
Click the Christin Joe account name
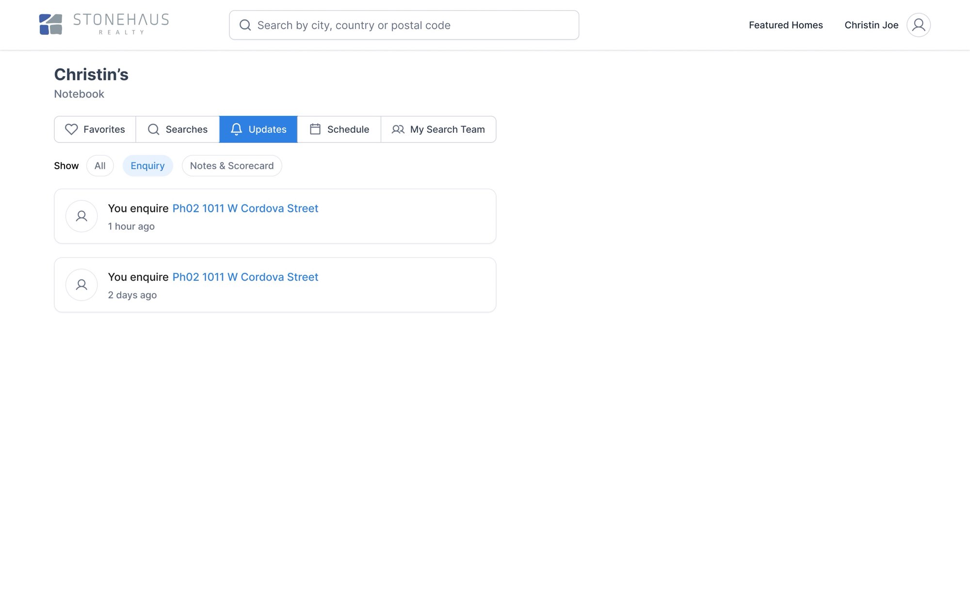[872, 25]
